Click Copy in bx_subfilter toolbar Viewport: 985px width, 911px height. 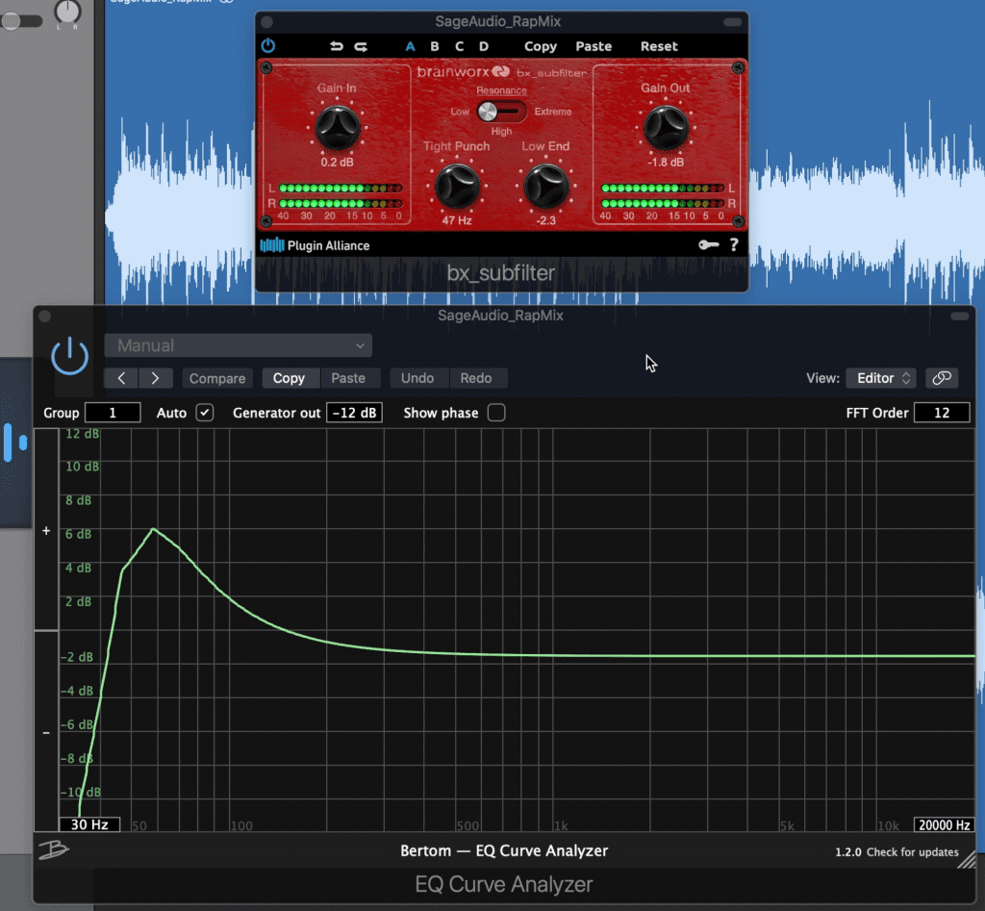tap(541, 46)
